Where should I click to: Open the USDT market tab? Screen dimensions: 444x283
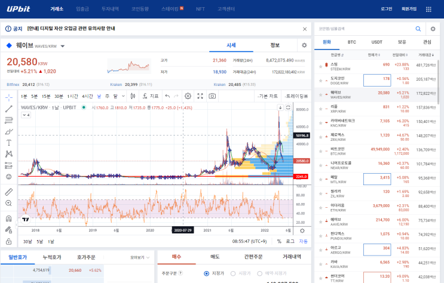pyautogui.click(x=376, y=42)
